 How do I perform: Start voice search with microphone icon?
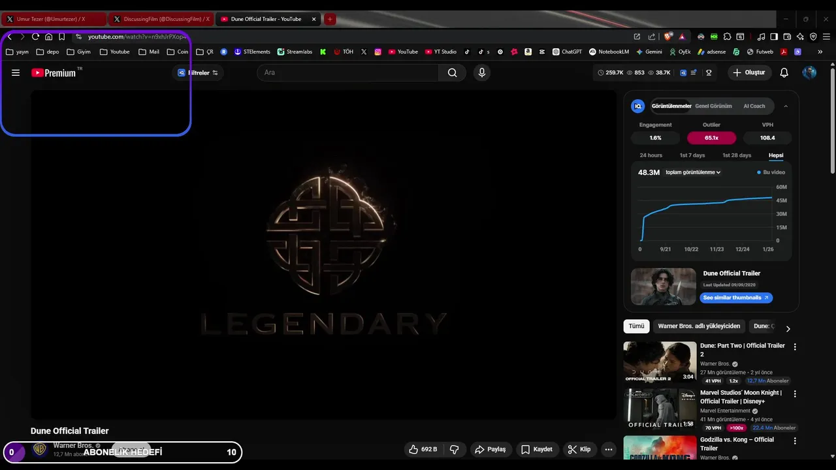coord(482,72)
